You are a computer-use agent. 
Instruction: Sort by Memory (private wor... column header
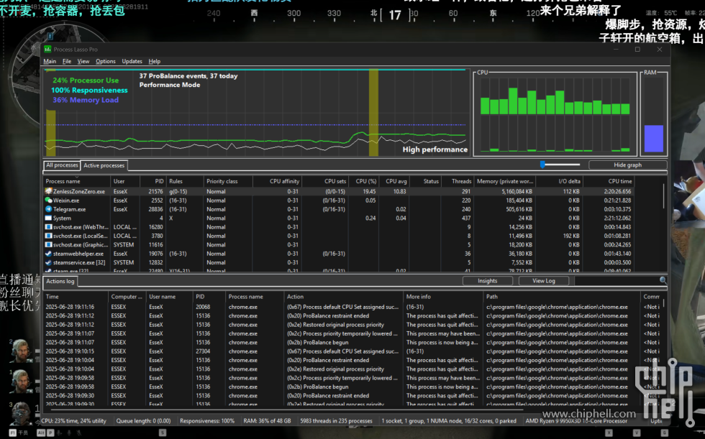click(x=505, y=181)
